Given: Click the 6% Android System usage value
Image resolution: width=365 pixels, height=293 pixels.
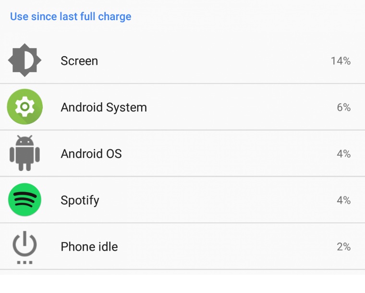Looking at the screenshot, I should pyautogui.click(x=343, y=107).
